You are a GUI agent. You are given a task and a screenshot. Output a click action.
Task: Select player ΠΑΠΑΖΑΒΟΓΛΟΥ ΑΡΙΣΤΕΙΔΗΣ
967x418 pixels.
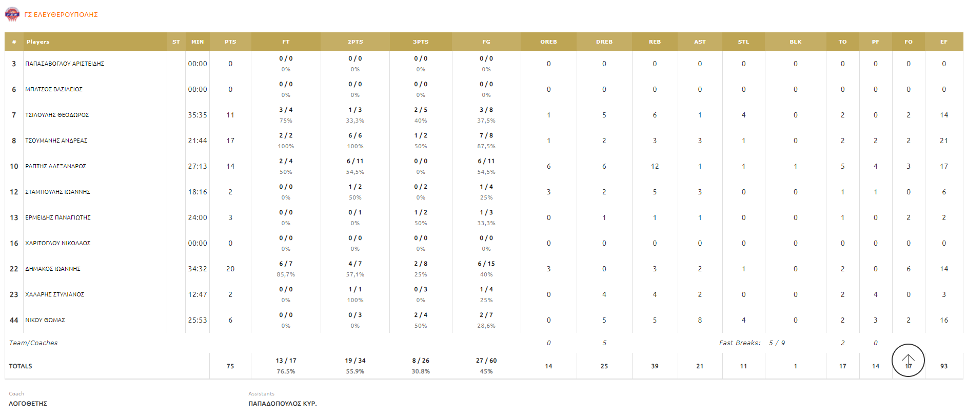click(x=65, y=64)
